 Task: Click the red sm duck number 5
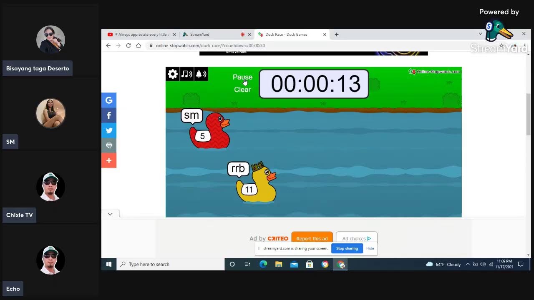pyautogui.click(x=209, y=131)
